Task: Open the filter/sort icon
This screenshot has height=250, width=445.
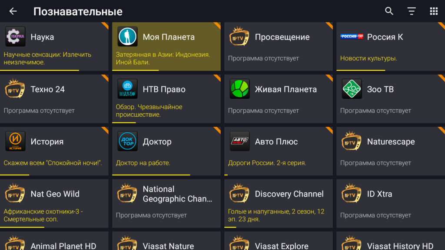Action: (412, 11)
